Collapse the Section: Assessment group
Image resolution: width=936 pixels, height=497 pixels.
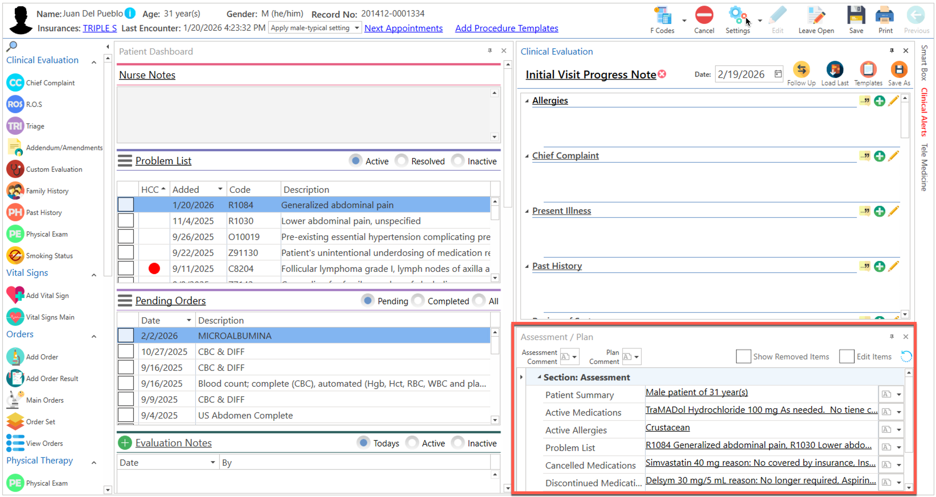click(x=539, y=377)
